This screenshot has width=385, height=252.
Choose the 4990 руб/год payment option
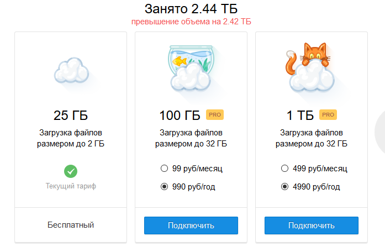point(284,187)
